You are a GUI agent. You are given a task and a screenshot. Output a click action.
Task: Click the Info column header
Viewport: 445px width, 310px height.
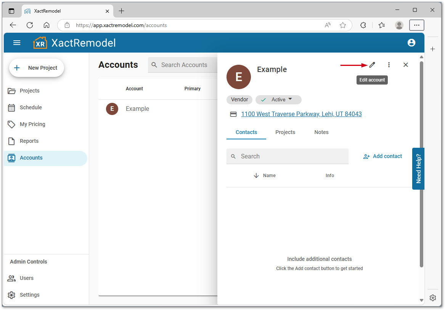click(330, 176)
